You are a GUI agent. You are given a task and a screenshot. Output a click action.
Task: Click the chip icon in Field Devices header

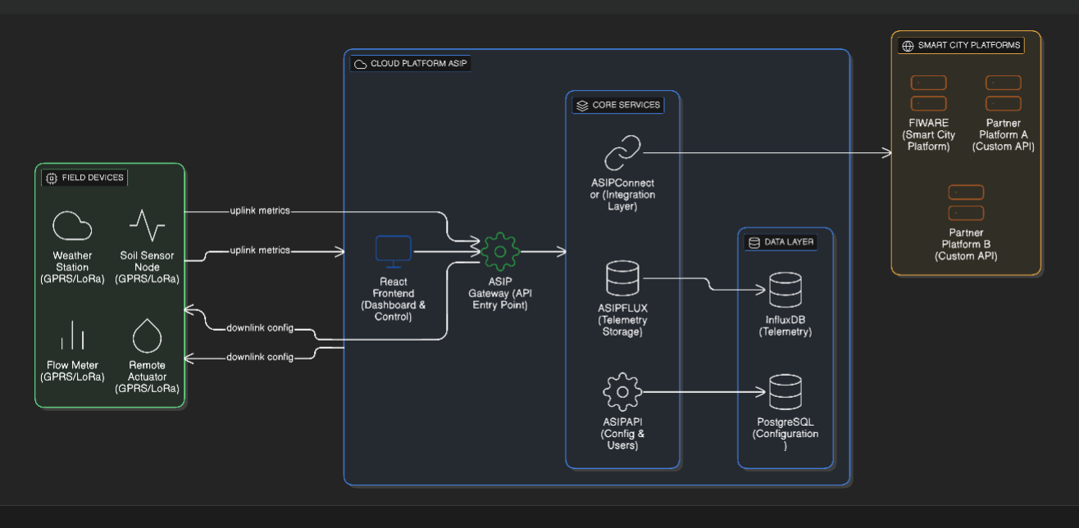pos(52,178)
